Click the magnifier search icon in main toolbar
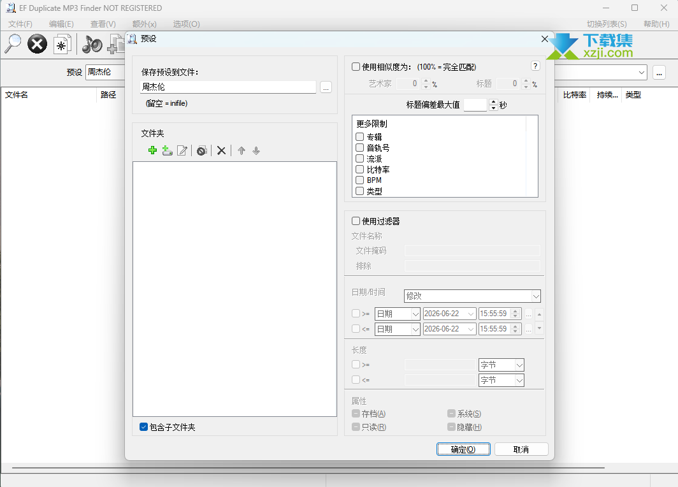This screenshot has height=487, width=678. (13, 44)
